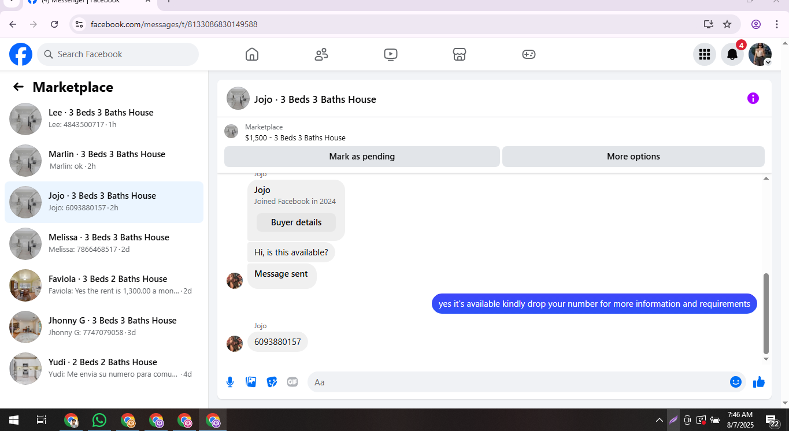Open the notifications bell

point(732,54)
